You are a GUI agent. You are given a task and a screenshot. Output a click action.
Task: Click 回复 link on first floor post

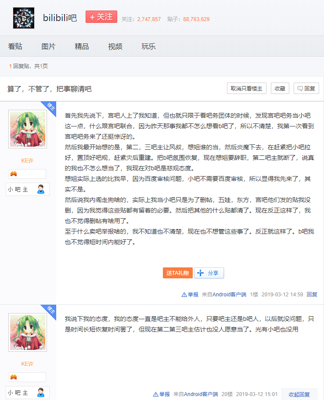point(312,295)
